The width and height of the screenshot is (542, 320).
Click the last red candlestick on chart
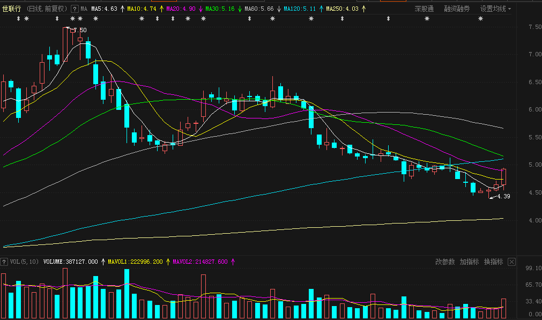[503, 177]
